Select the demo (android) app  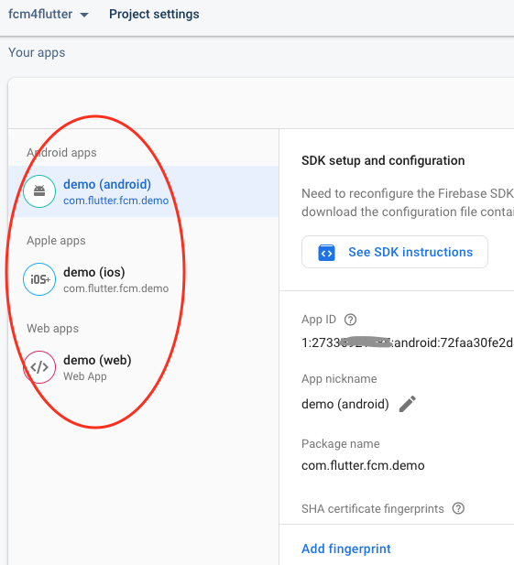[x=144, y=191]
